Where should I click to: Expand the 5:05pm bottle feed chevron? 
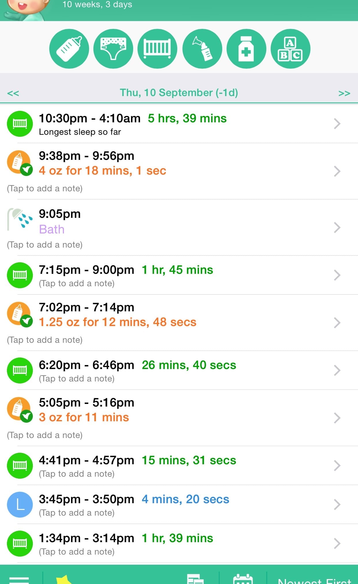[x=337, y=418]
